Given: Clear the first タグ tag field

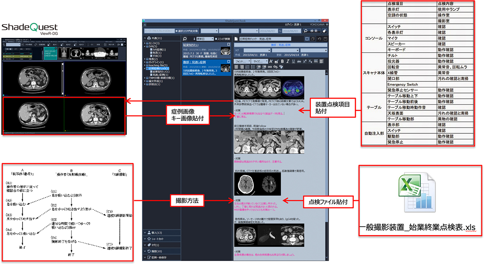Looking at the screenshot, I should (x=269, y=50).
